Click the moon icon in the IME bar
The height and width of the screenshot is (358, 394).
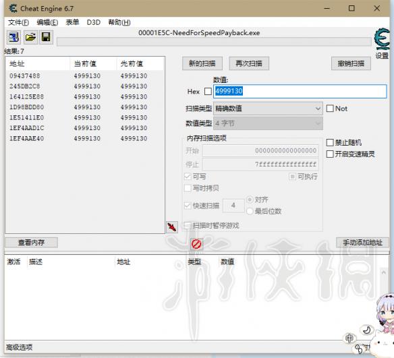[367, 330]
